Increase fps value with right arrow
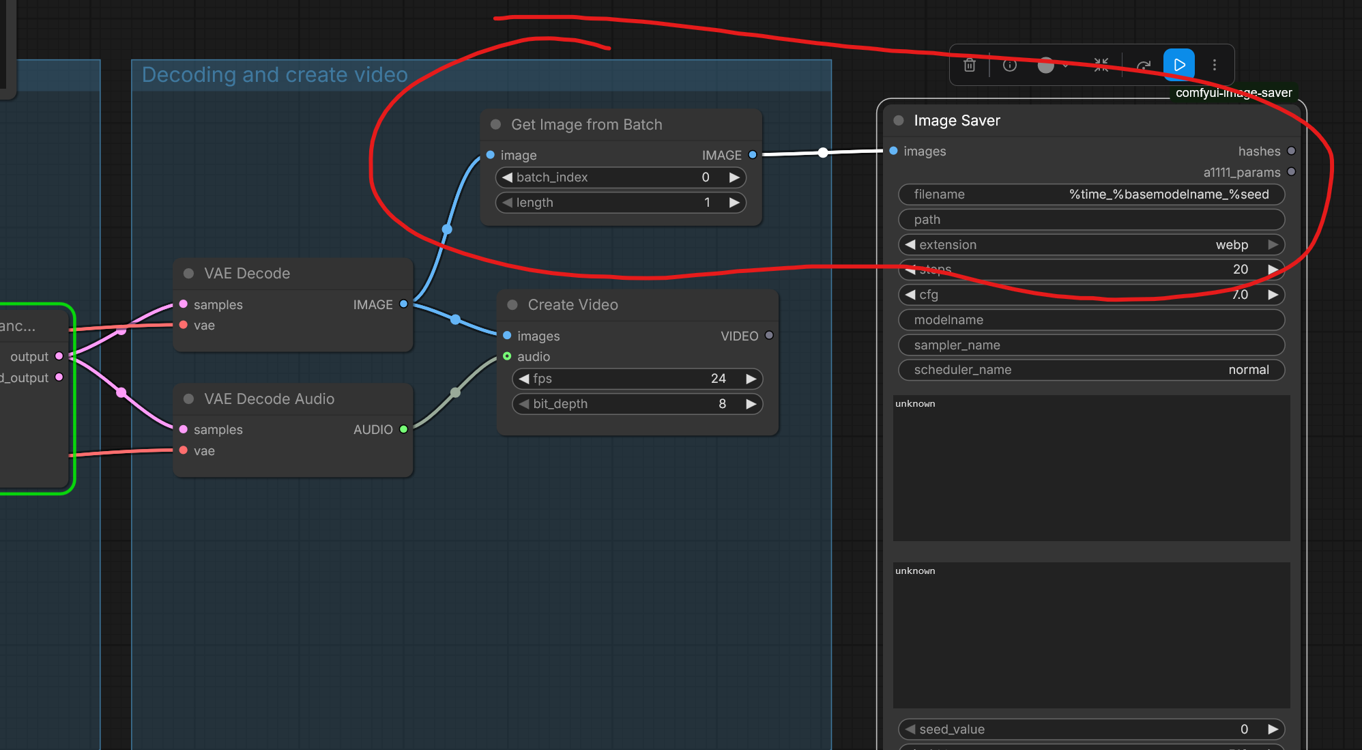 (x=751, y=379)
